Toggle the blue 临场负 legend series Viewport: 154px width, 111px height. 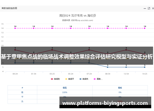(x=84, y=79)
